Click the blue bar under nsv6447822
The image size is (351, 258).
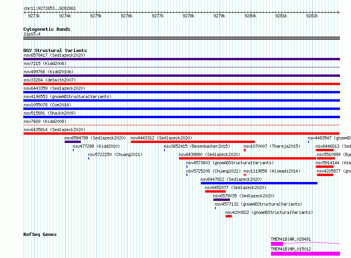(x=259, y=183)
